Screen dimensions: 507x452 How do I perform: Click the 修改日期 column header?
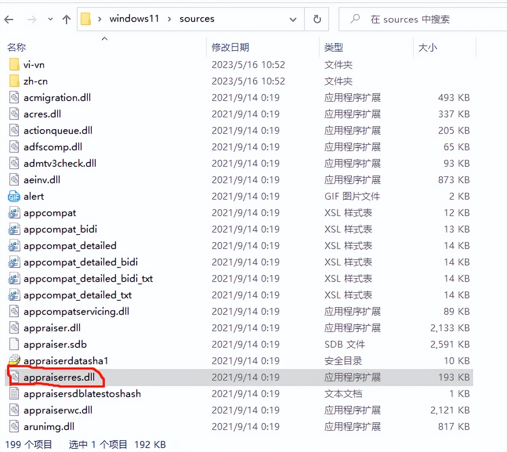230,47
